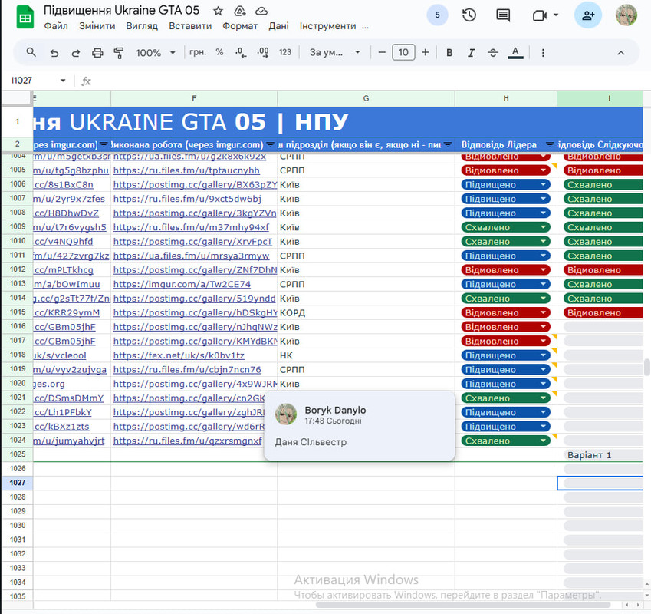
Task: Activate the paint format tool
Action: click(x=119, y=53)
